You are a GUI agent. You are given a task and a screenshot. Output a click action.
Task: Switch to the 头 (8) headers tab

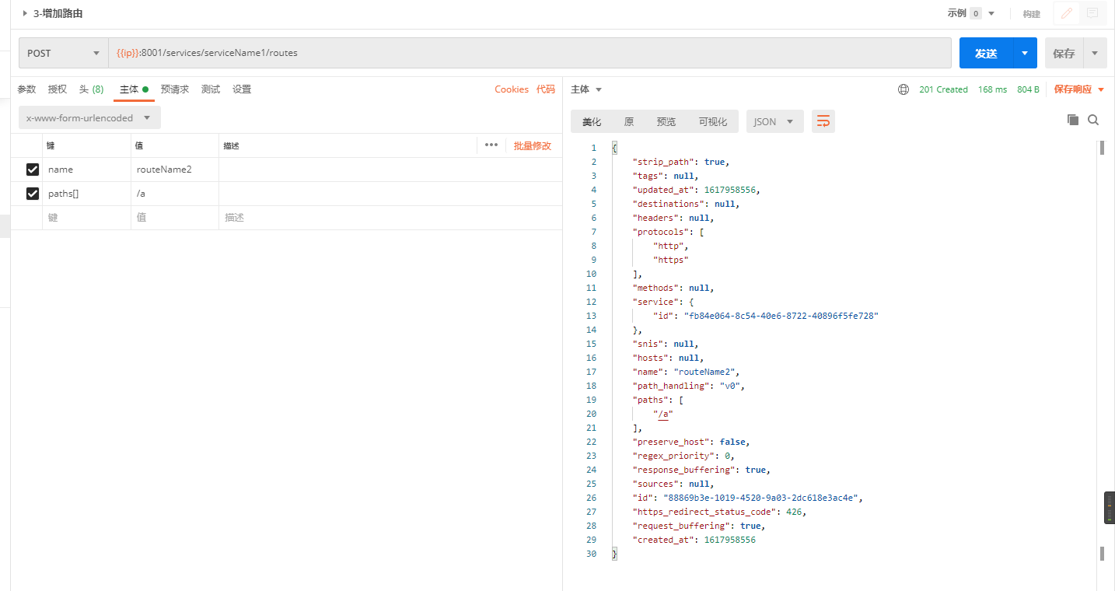[x=91, y=89]
